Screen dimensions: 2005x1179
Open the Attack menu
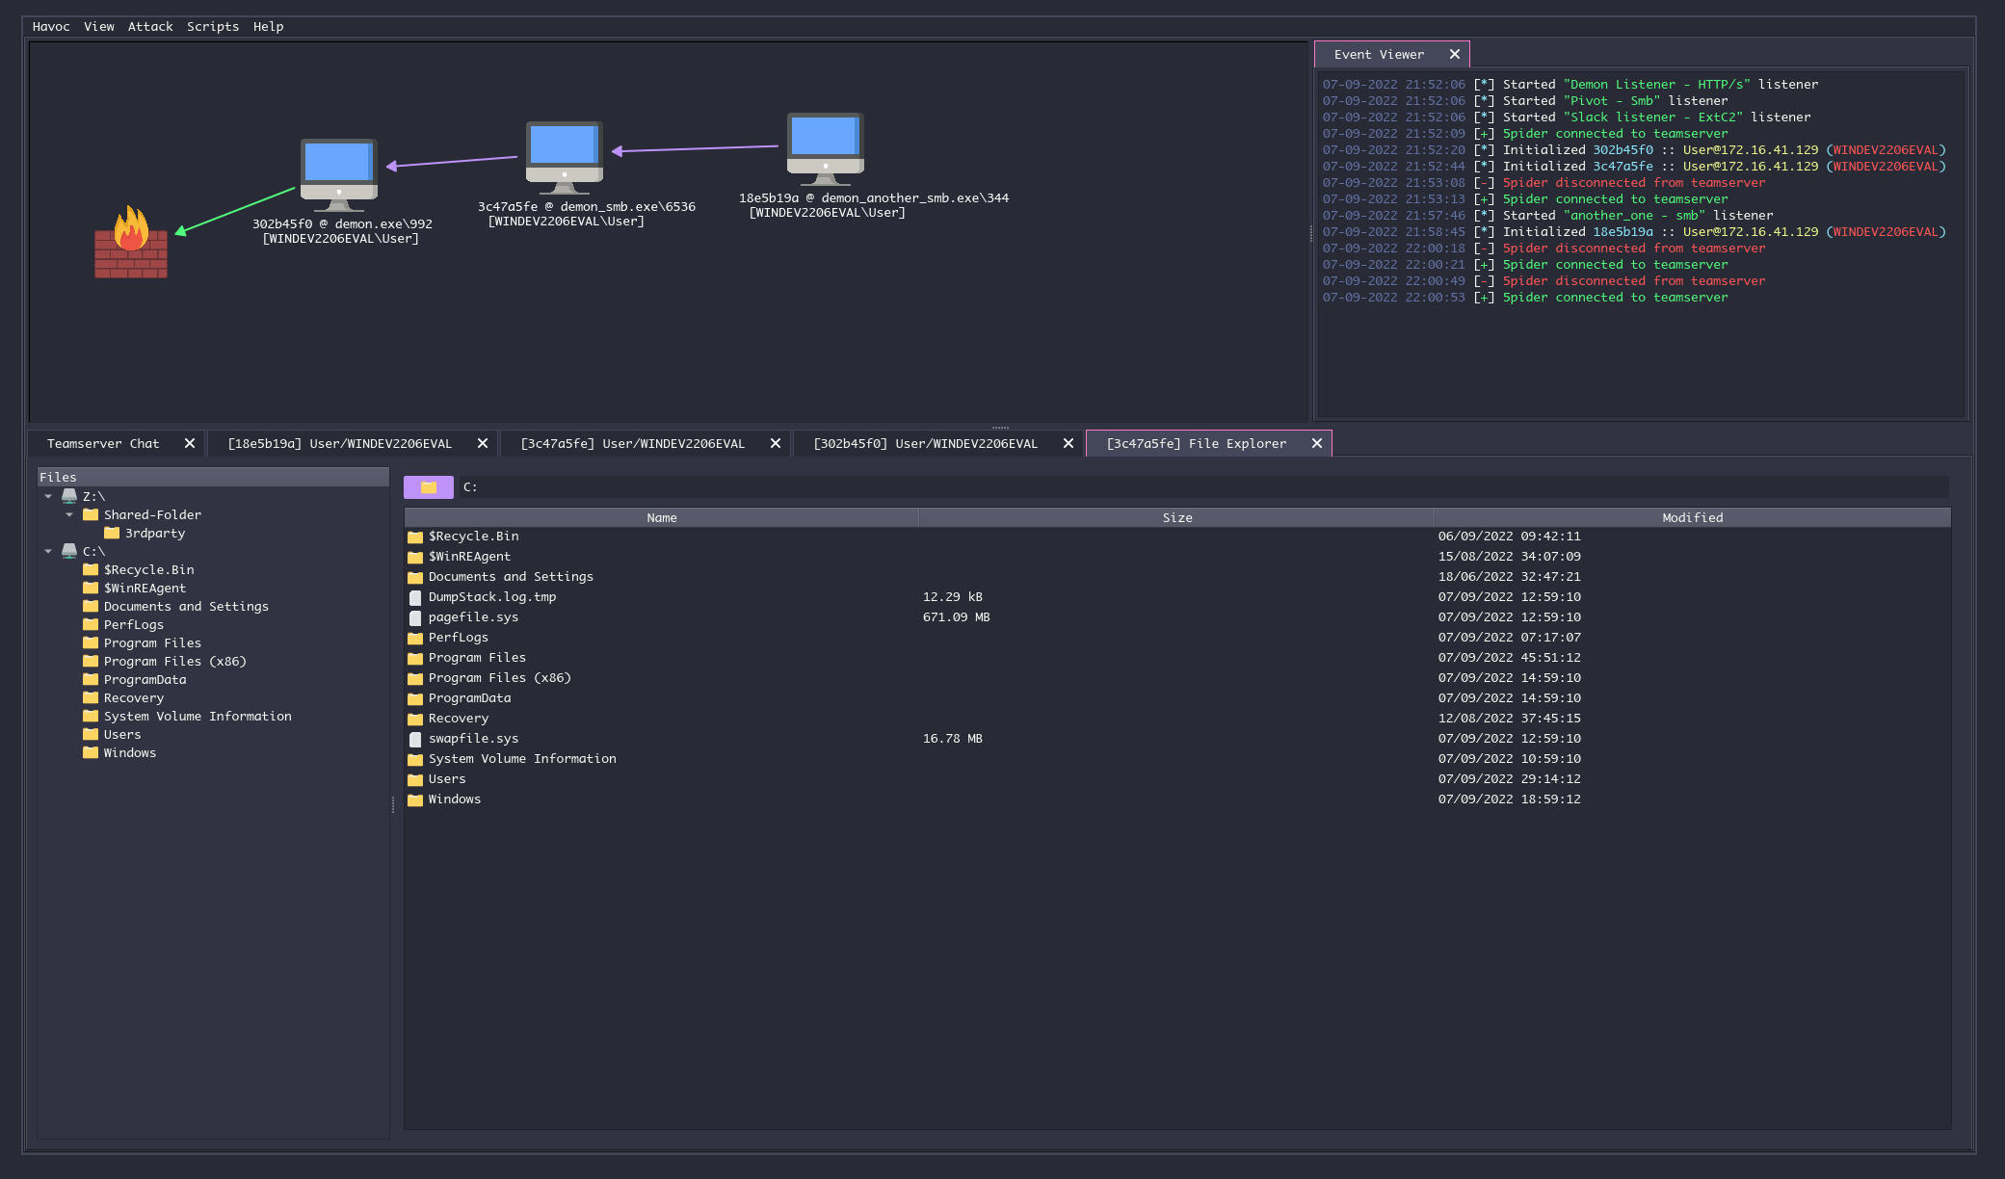(150, 26)
